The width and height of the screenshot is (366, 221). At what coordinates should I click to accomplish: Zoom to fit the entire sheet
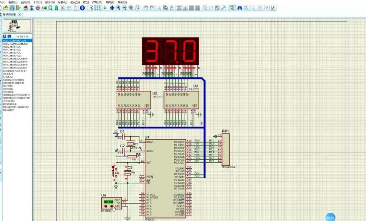(x=131, y=8)
